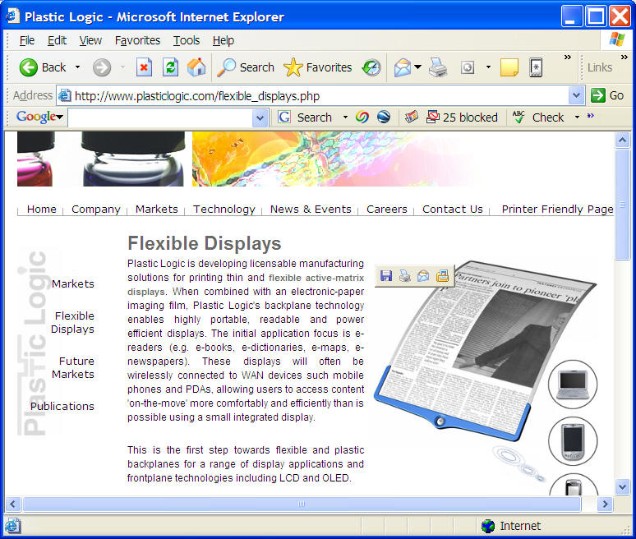
Task: Open the Technology nav link
Action: click(224, 210)
